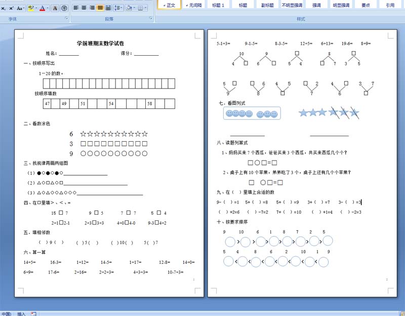
Task: Toggle 插入 insert mode in status bar
Action: (21, 313)
